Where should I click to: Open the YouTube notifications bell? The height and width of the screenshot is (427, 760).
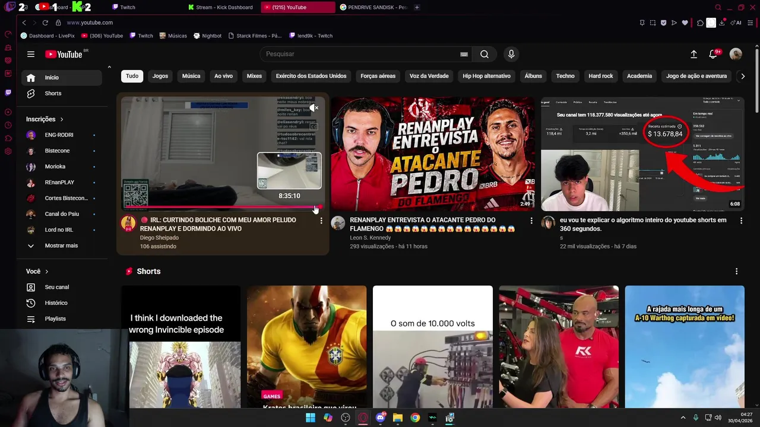coord(714,54)
